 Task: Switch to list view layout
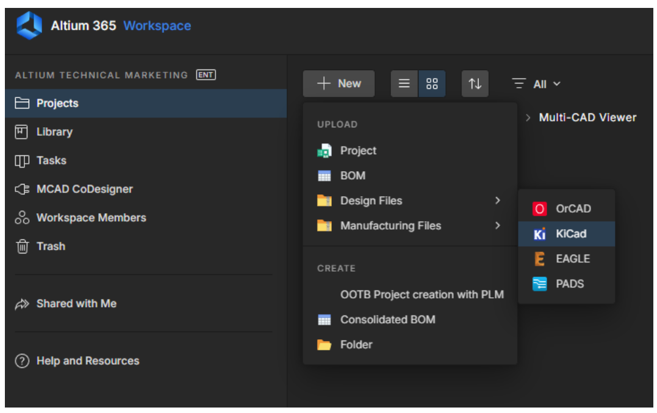(404, 84)
